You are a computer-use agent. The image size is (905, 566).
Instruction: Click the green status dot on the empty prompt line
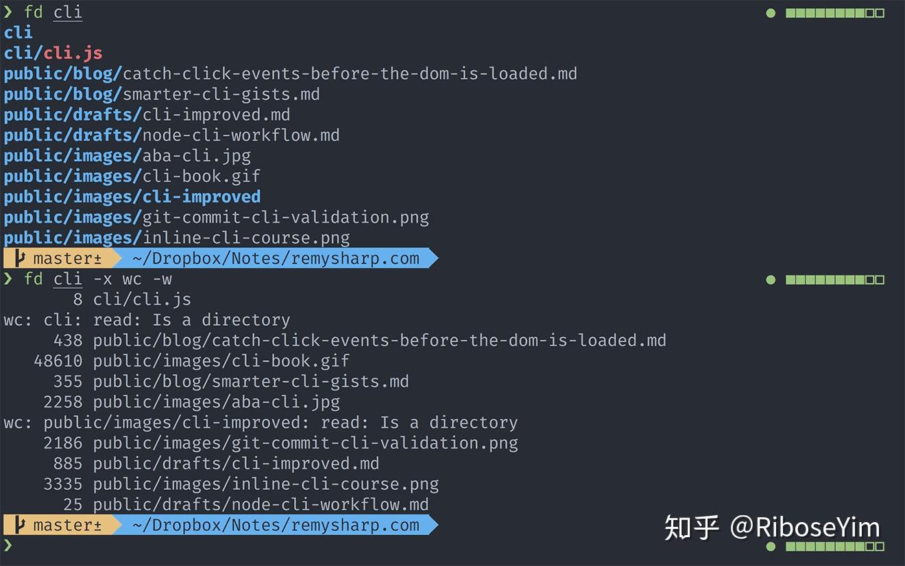click(771, 547)
